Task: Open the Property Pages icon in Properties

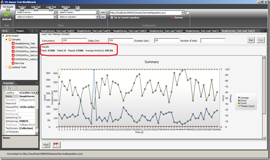Action: tap(15, 88)
